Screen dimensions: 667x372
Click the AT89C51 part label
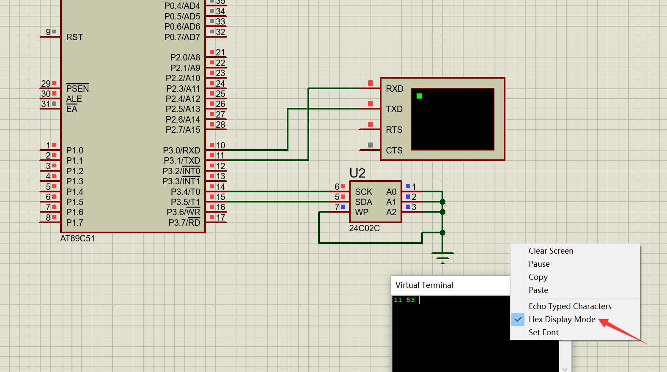(x=77, y=238)
